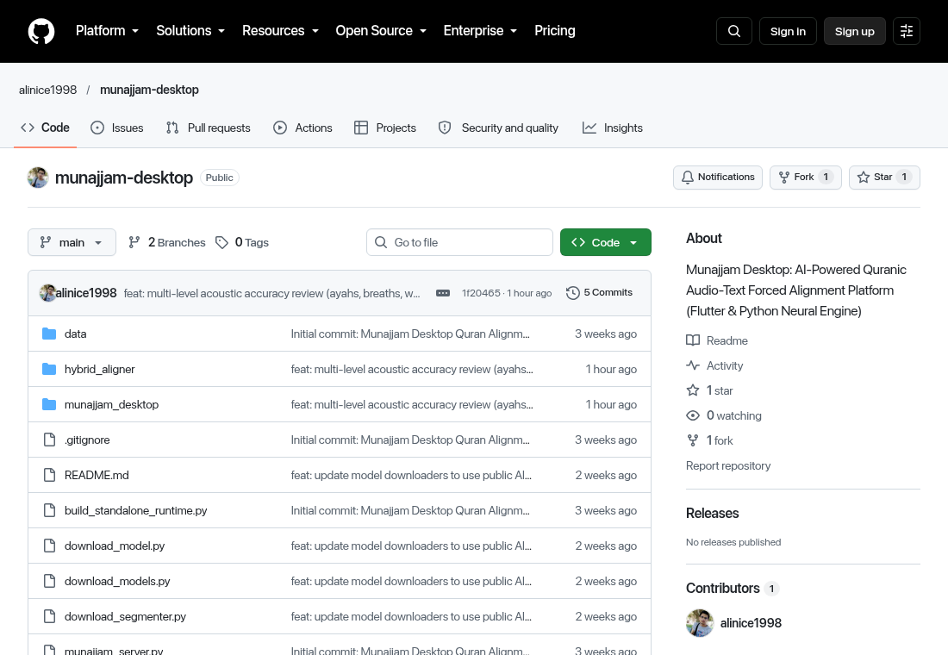
Task: Switch to the Actions tab
Action: click(x=302, y=128)
